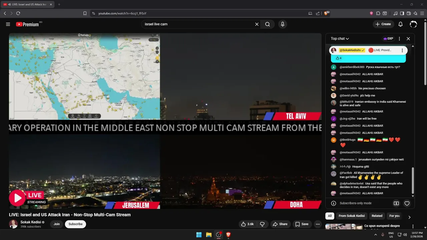Open the clock and date flyout
Screen dimensions: 427x240
[417, 235]
